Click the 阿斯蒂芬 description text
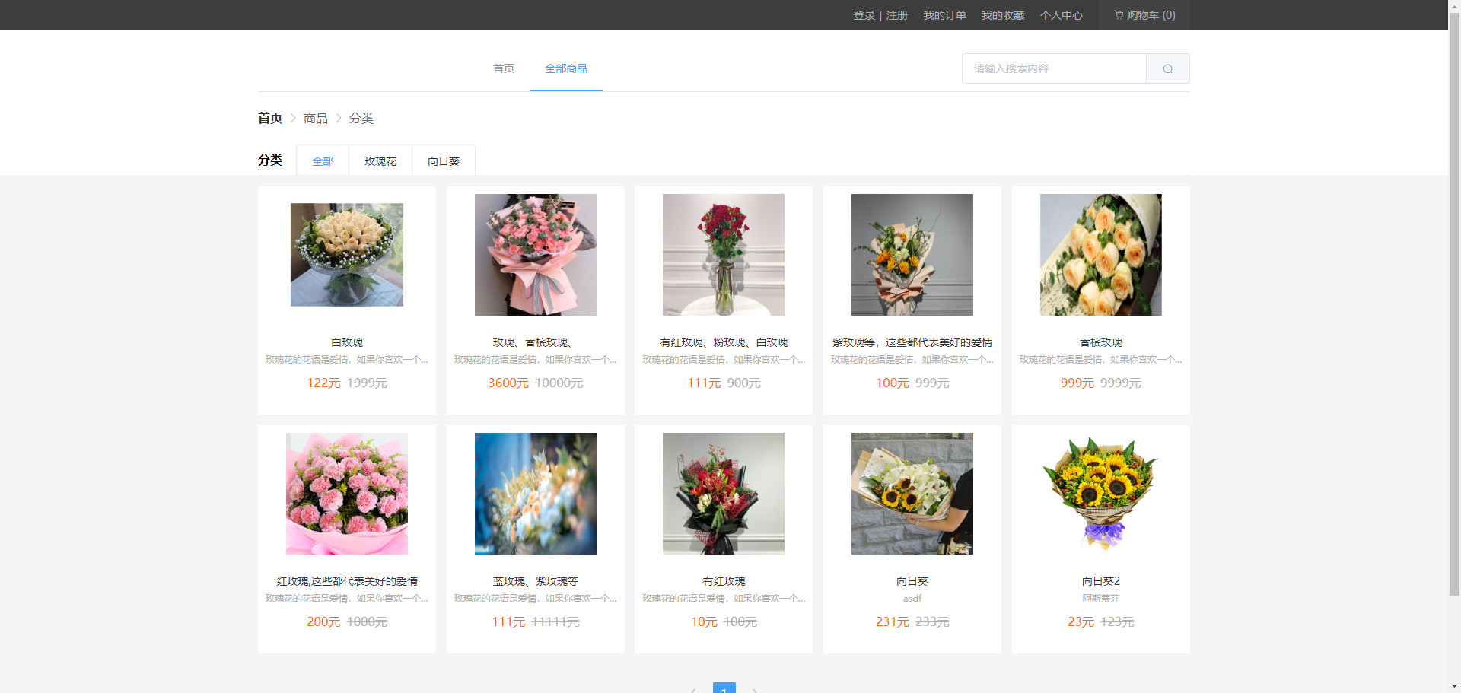The width and height of the screenshot is (1461, 693). [x=1101, y=599]
